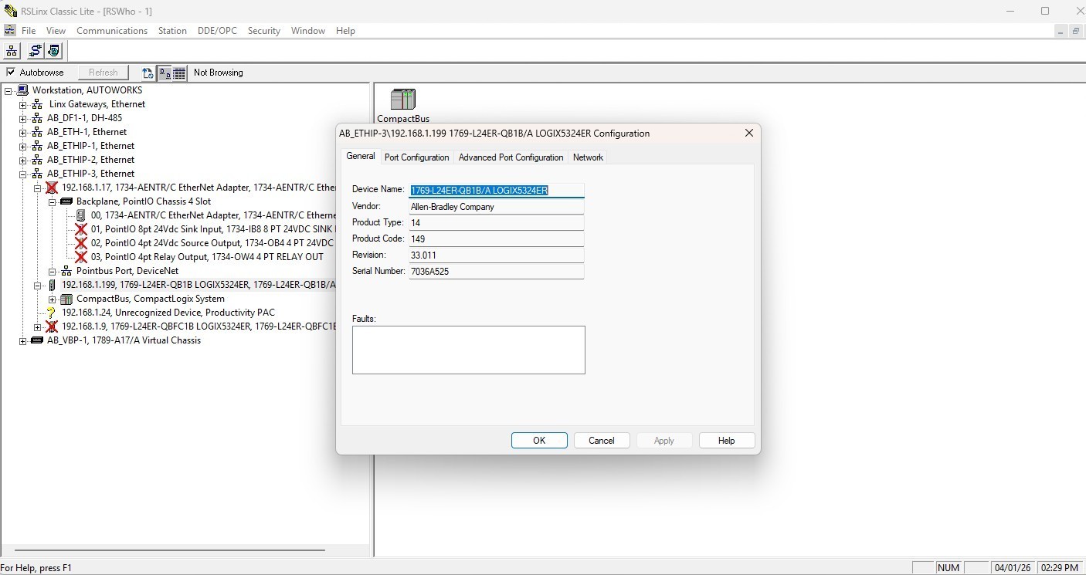Click the red-X icon for slot 01 Sink Input
This screenshot has height=575, width=1086.
[81, 229]
